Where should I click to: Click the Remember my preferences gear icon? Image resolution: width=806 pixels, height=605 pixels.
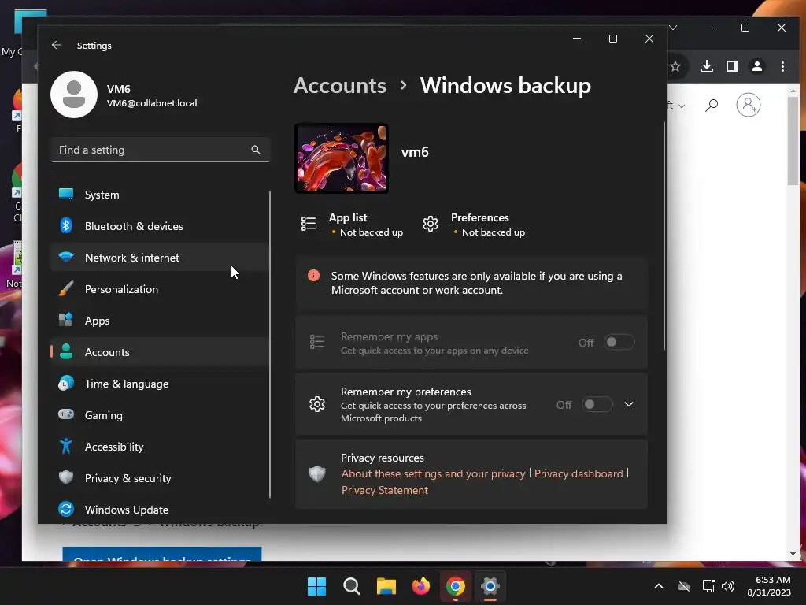coord(317,404)
